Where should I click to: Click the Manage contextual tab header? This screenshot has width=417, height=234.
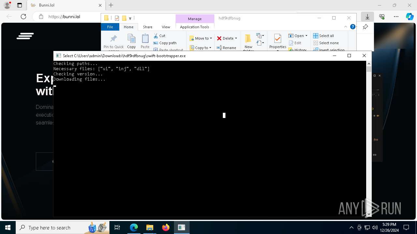point(195,19)
